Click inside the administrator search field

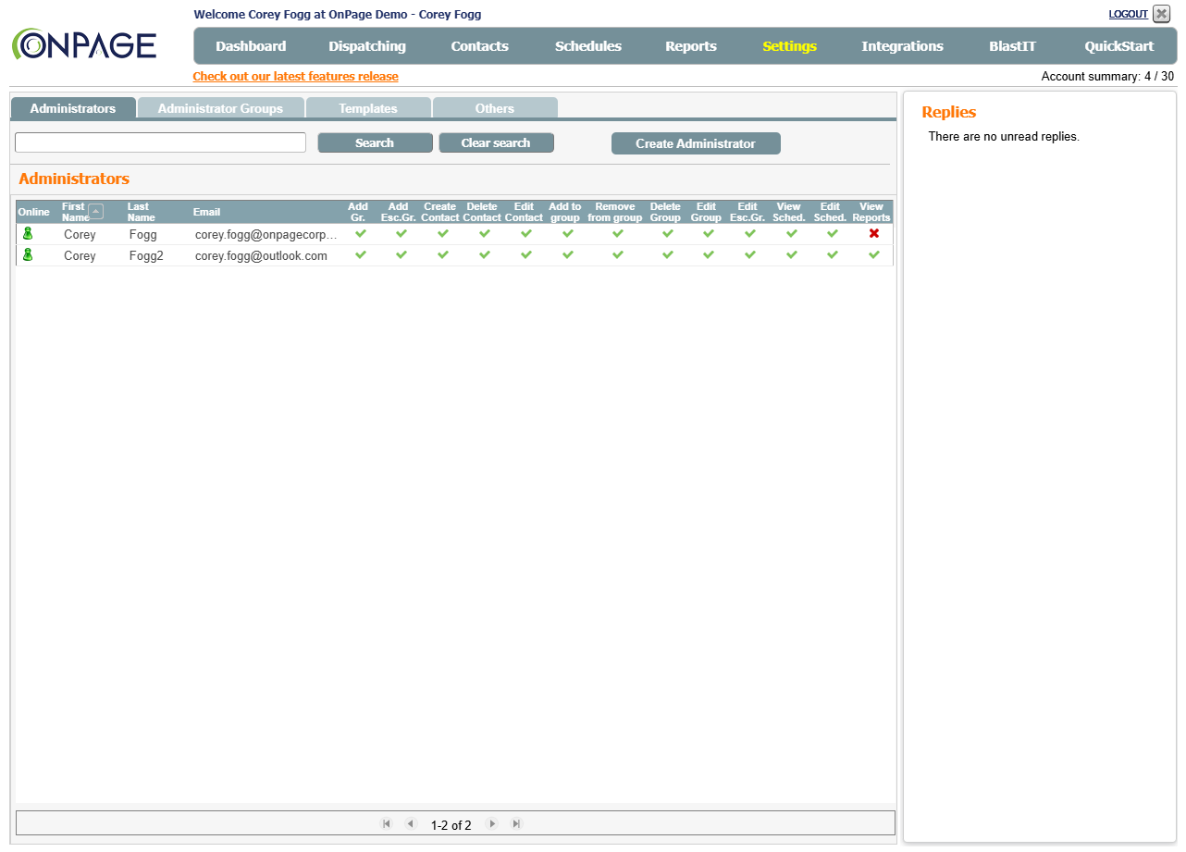(159, 142)
